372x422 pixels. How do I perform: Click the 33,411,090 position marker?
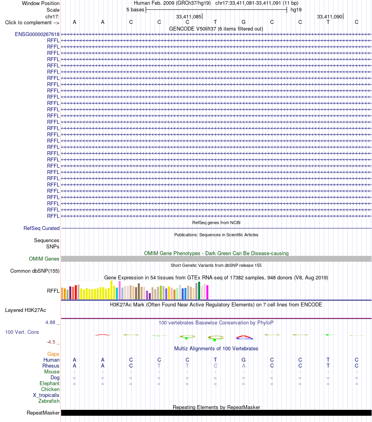click(x=330, y=17)
